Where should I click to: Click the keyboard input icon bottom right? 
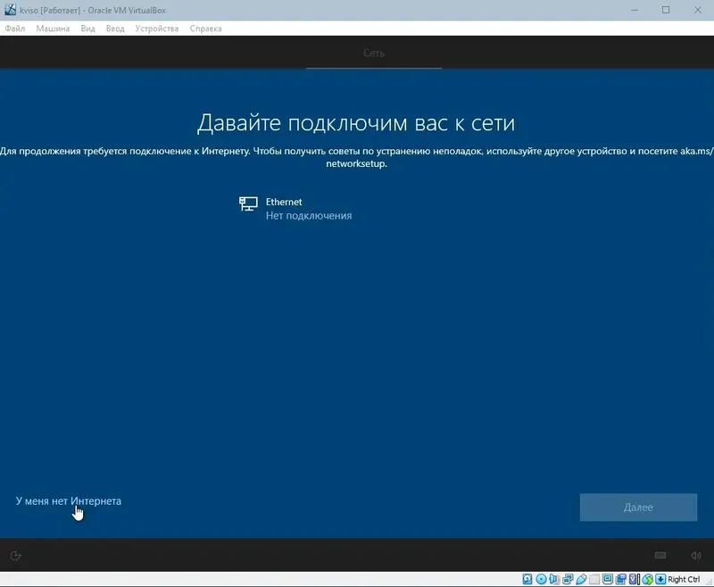tap(660, 555)
